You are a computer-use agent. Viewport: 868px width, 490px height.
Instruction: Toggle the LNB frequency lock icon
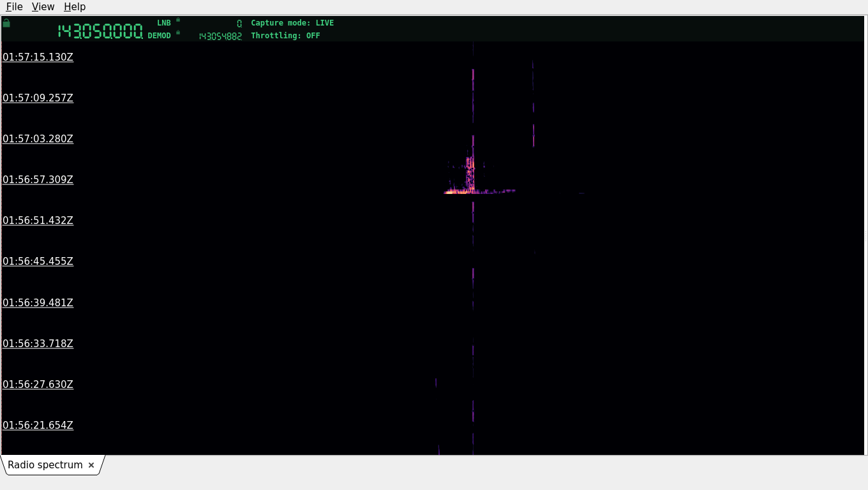[178, 20]
